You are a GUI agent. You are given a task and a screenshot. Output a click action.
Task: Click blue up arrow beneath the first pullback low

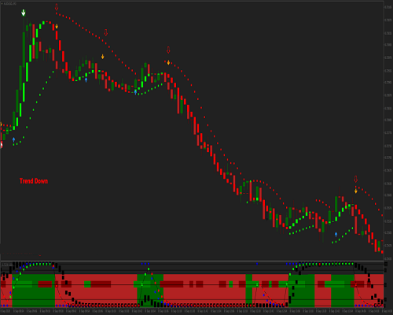(86, 80)
